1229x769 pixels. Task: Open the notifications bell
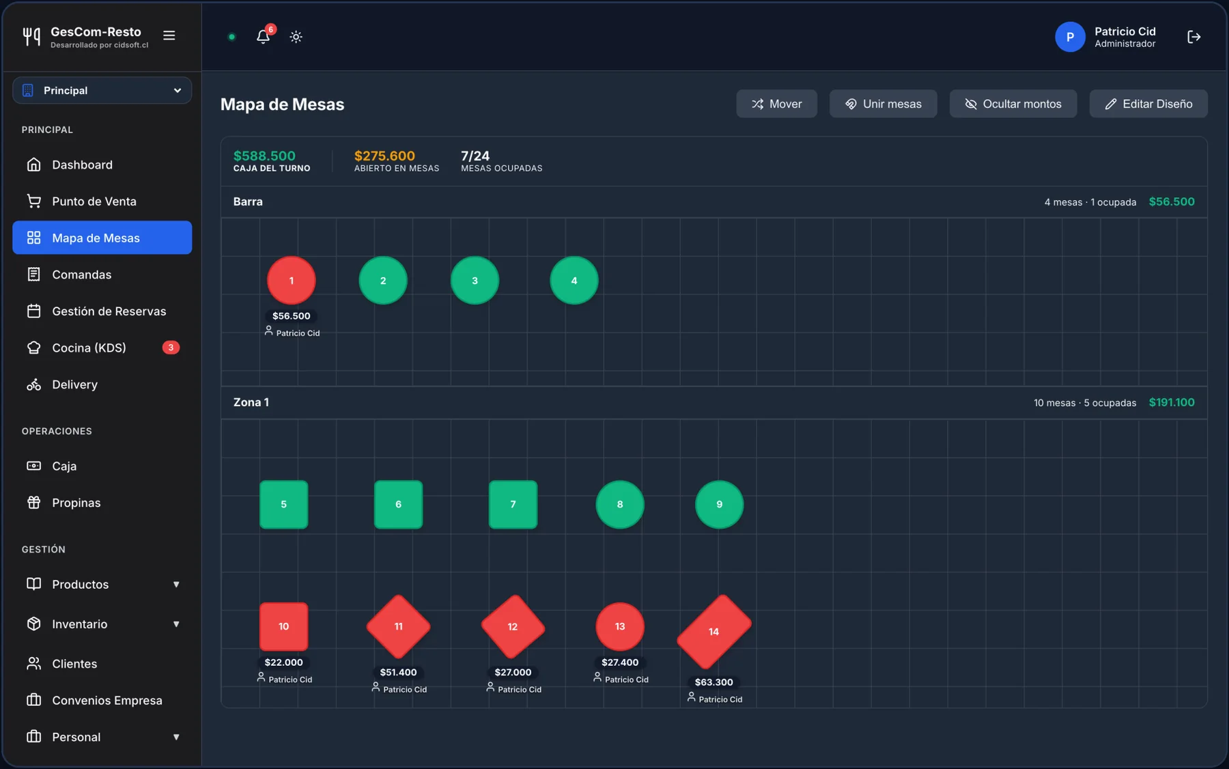click(263, 36)
